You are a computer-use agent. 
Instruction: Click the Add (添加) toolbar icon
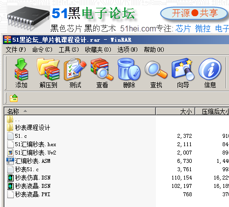[x=21, y=69]
